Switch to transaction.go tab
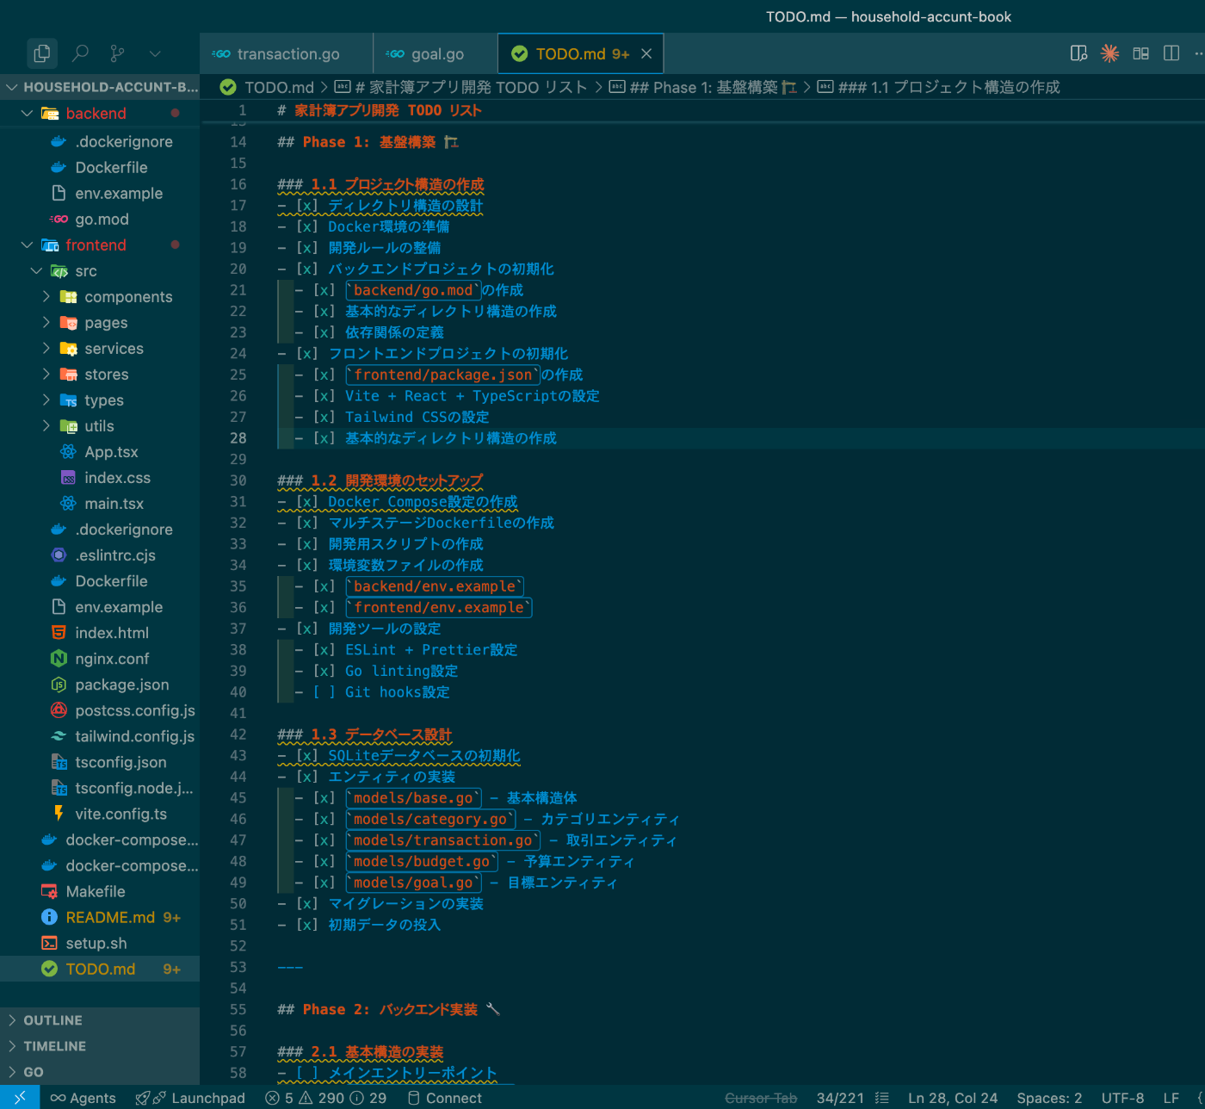The height and width of the screenshot is (1109, 1205). pos(287,53)
